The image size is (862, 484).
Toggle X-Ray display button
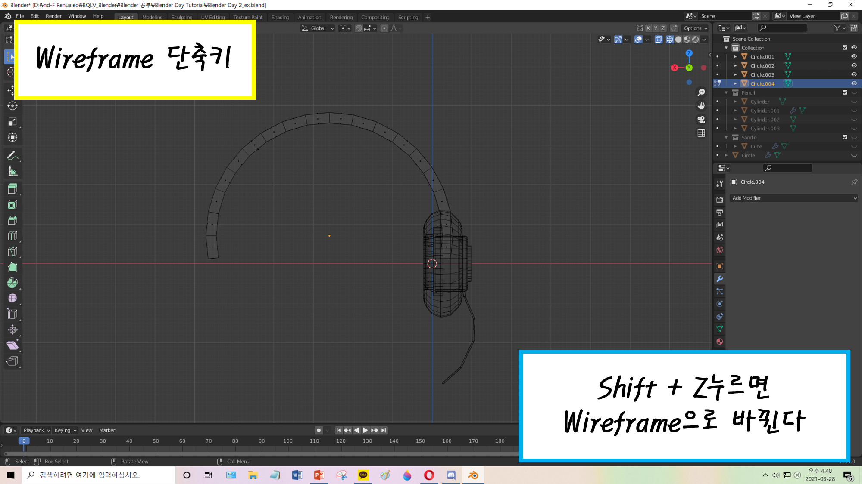658,40
